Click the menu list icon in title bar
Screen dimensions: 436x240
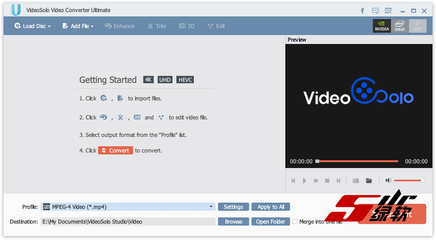pos(388,11)
